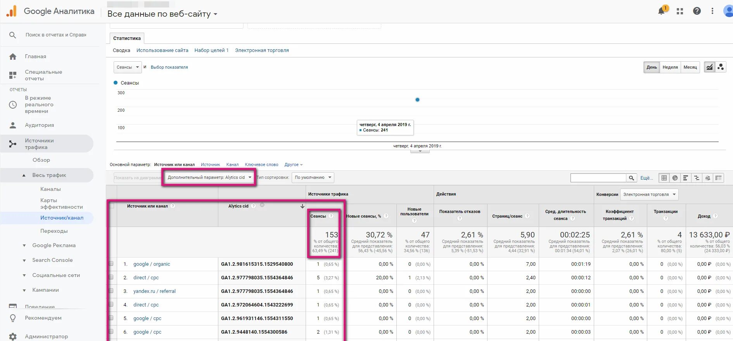733x341 pixels.
Task: Remove the Alytics cid secondary dimension
Action: point(262,205)
